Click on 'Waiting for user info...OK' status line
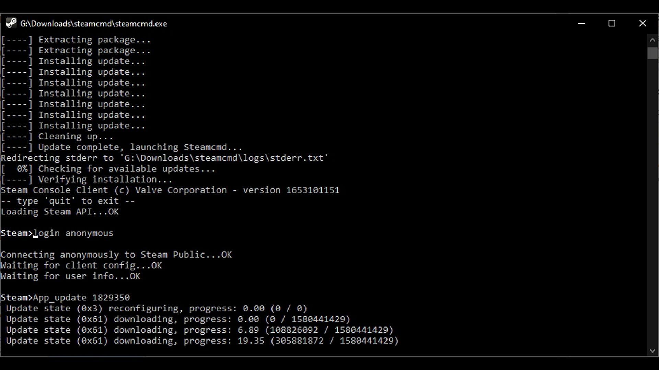 click(x=70, y=276)
